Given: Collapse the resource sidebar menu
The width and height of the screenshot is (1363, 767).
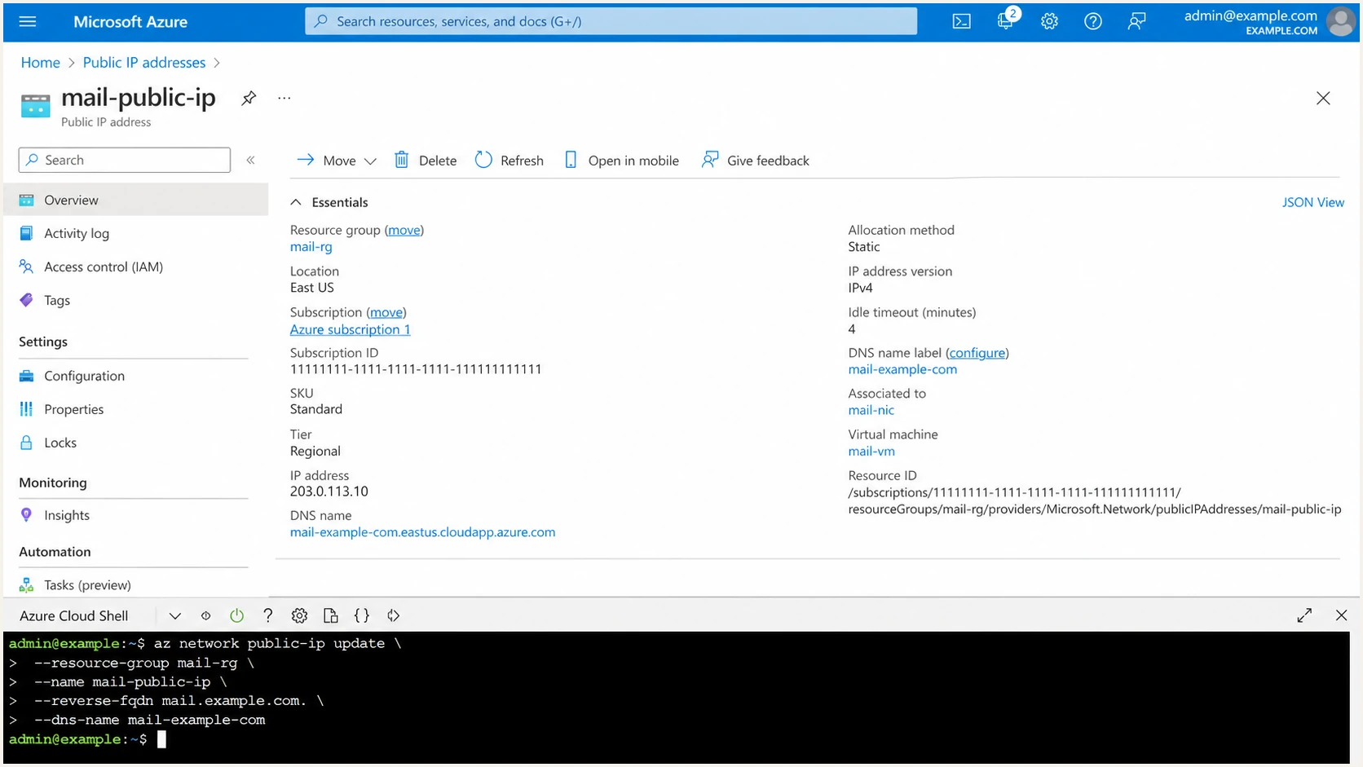Looking at the screenshot, I should click(251, 160).
